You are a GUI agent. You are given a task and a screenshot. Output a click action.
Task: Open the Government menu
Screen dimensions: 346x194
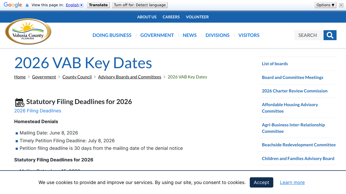(157, 35)
